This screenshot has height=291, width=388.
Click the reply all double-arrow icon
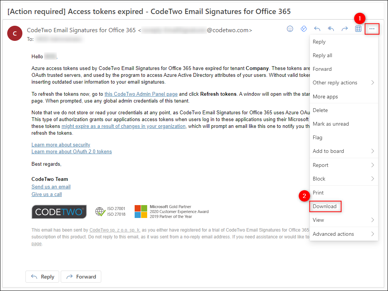(x=331, y=29)
